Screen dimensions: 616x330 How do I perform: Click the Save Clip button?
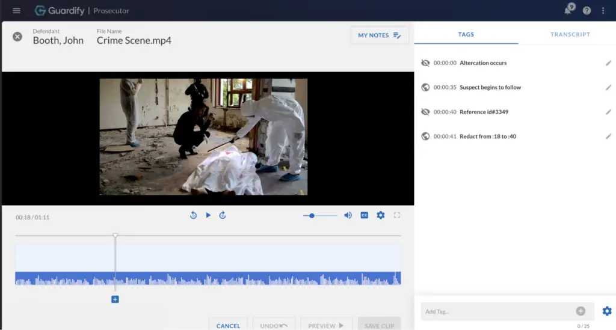coord(379,326)
